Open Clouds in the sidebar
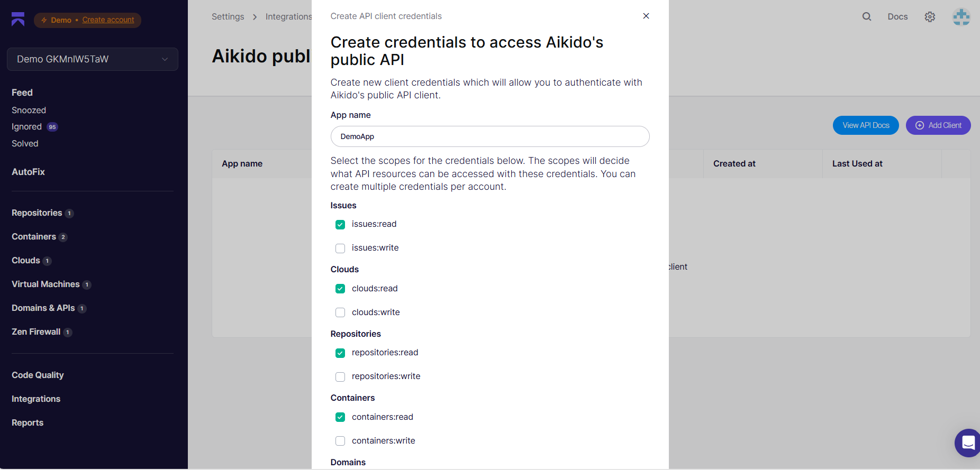This screenshot has width=980, height=470. tap(26, 261)
